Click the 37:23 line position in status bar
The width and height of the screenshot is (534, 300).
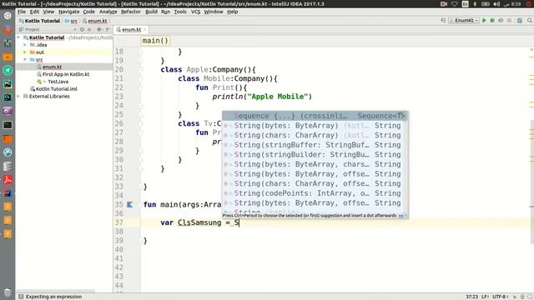click(x=471, y=297)
